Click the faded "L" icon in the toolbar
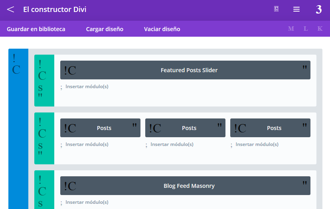Image resolution: width=330 pixels, height=209 pixels. tap(306, 29)
